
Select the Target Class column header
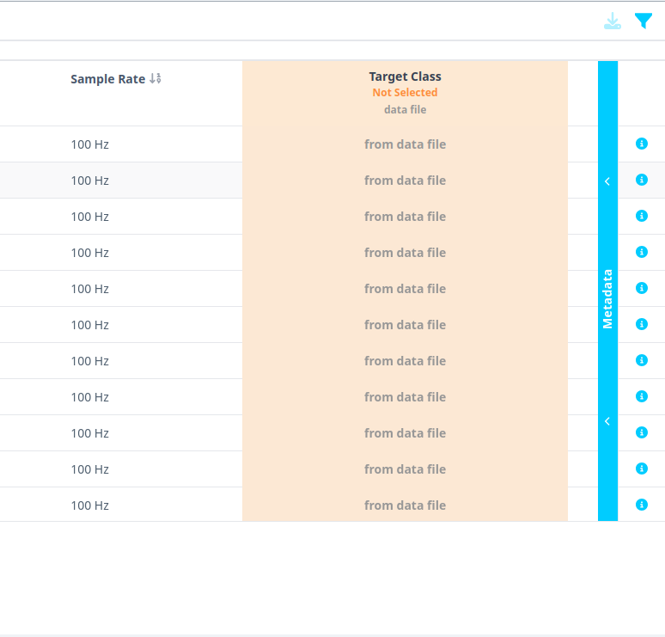405,77
